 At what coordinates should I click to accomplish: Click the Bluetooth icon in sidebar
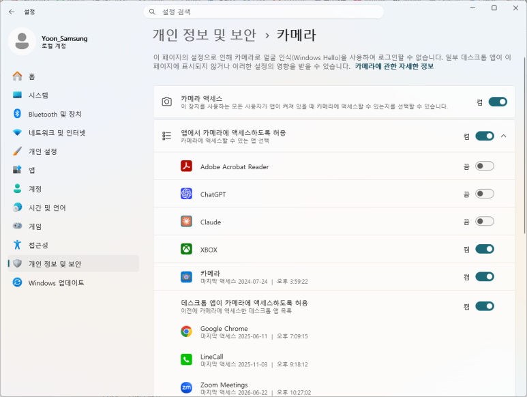pyautogui.click(x=18, y=114)
